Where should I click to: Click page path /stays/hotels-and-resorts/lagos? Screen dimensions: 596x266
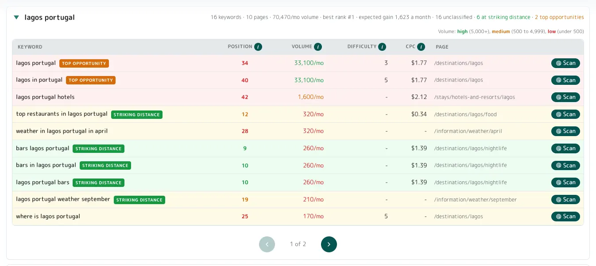coord(475,97)
